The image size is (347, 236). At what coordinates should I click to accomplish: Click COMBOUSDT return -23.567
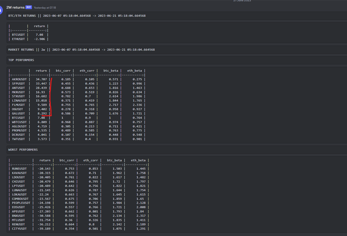(x=44, y=199)
